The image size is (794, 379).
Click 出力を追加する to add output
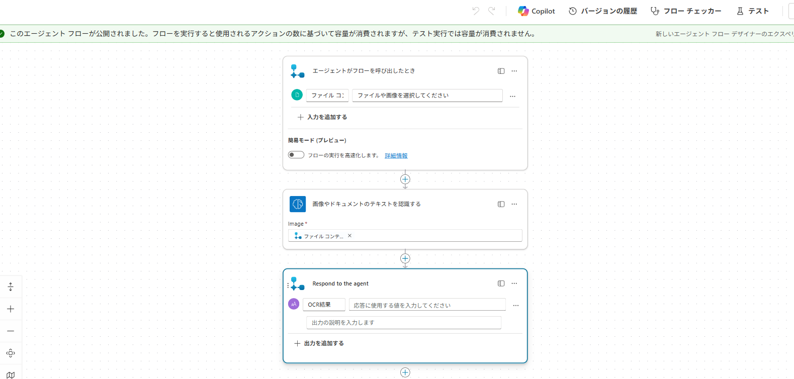point(319,343)
